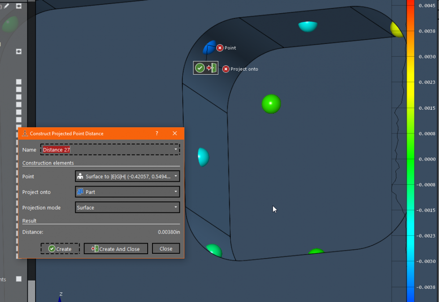Expand the Projection mode dropdown
The width and height of the screenshot is (439, 302).
point(127,208)
